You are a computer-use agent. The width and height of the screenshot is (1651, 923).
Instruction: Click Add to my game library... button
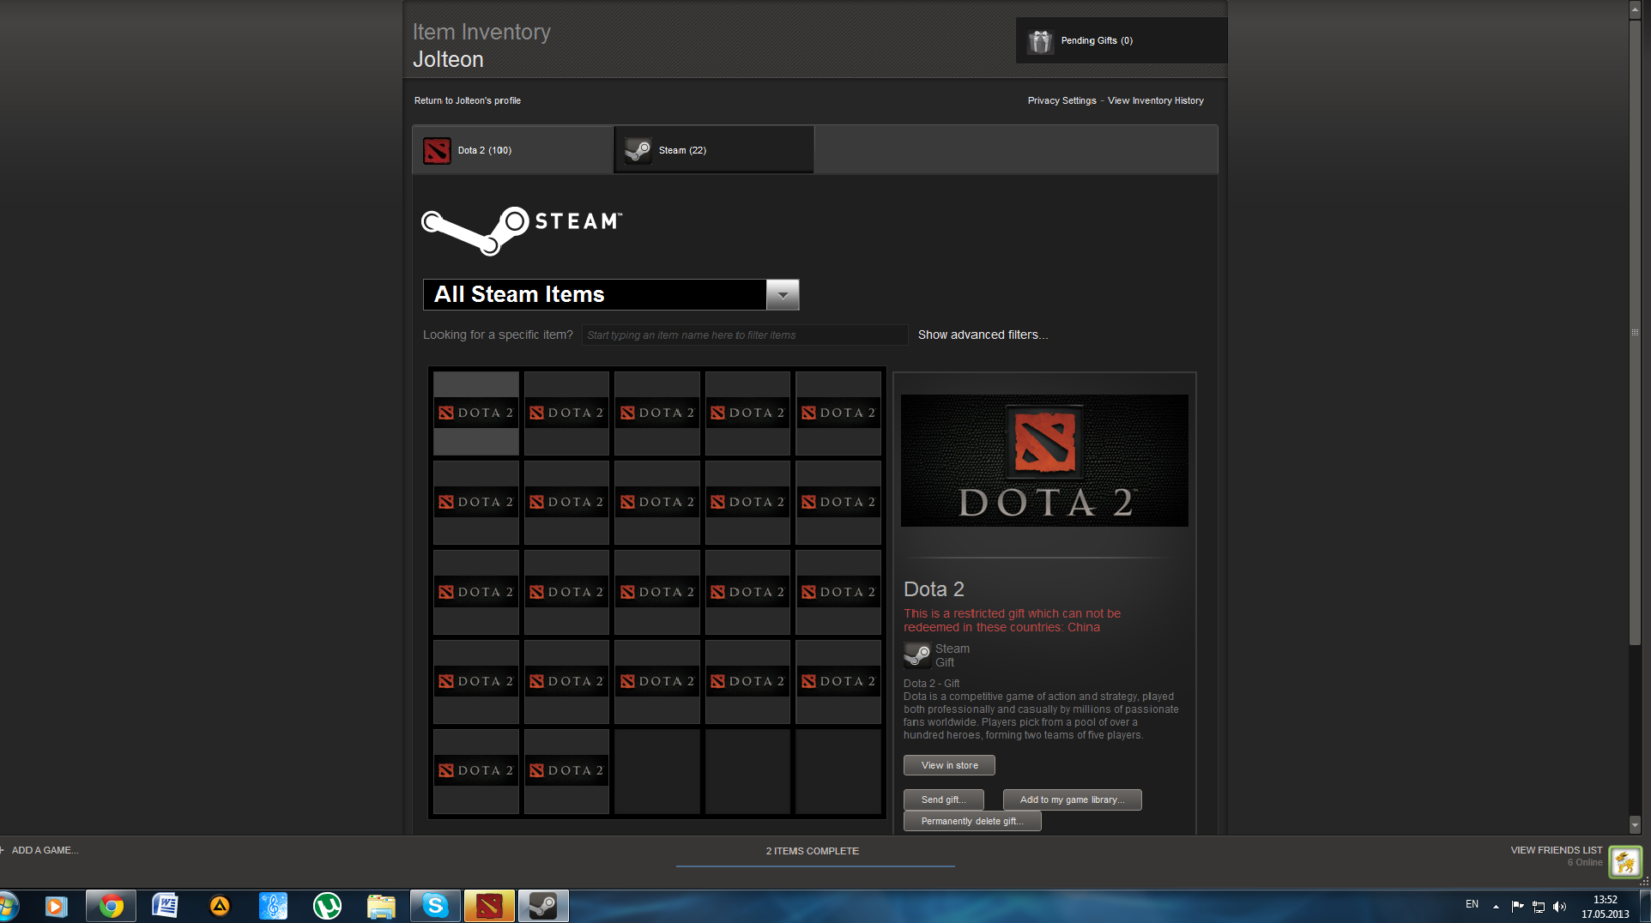(x=1072, y=799)
